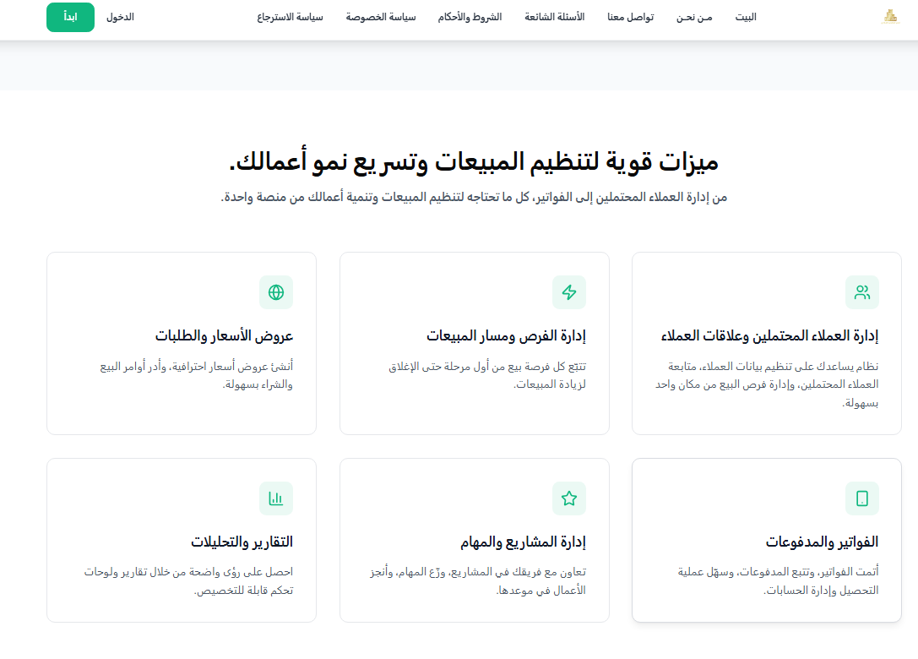Select heading التقارير والتحليلات
Viewport: 918px width, 659px height.
(242, 542)
